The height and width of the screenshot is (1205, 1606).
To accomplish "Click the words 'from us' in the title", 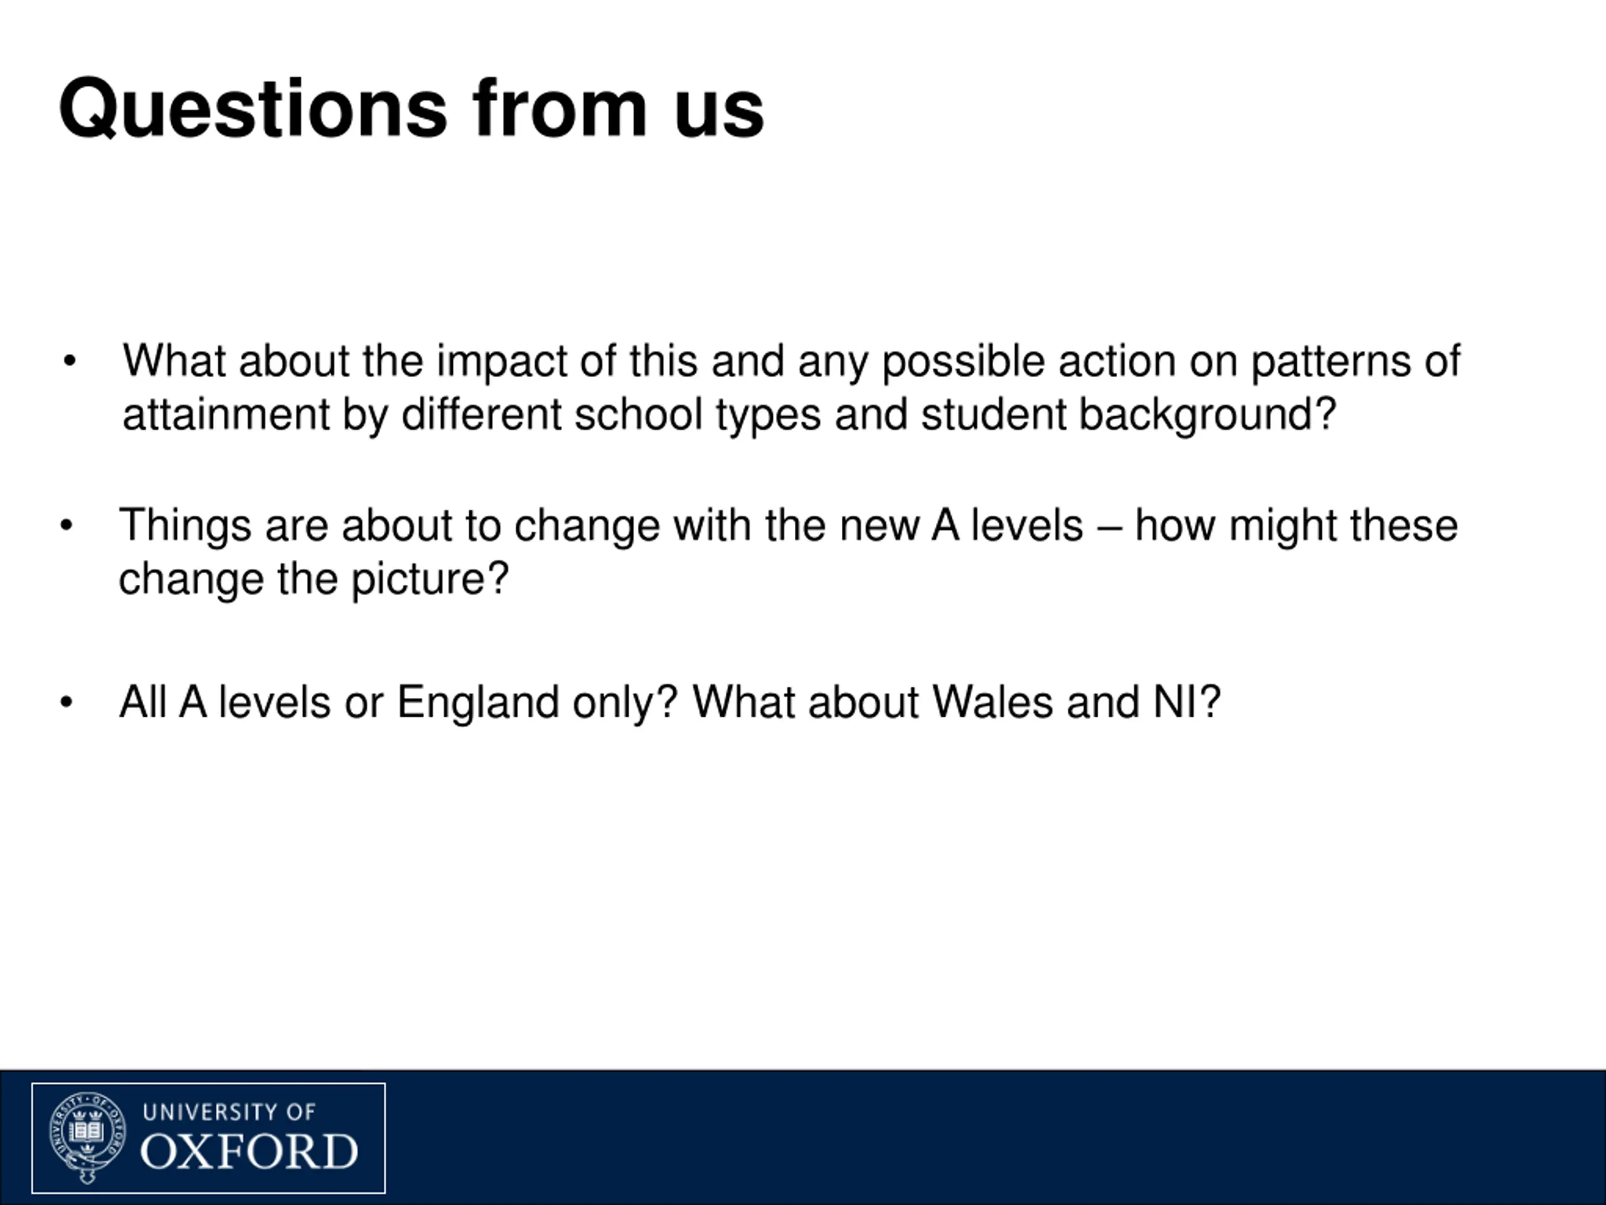I will [x=619, y=108].
